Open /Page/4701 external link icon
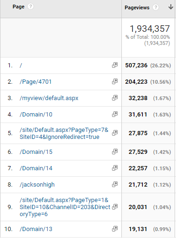Viewport: 176px width, 239px height. 115,81
